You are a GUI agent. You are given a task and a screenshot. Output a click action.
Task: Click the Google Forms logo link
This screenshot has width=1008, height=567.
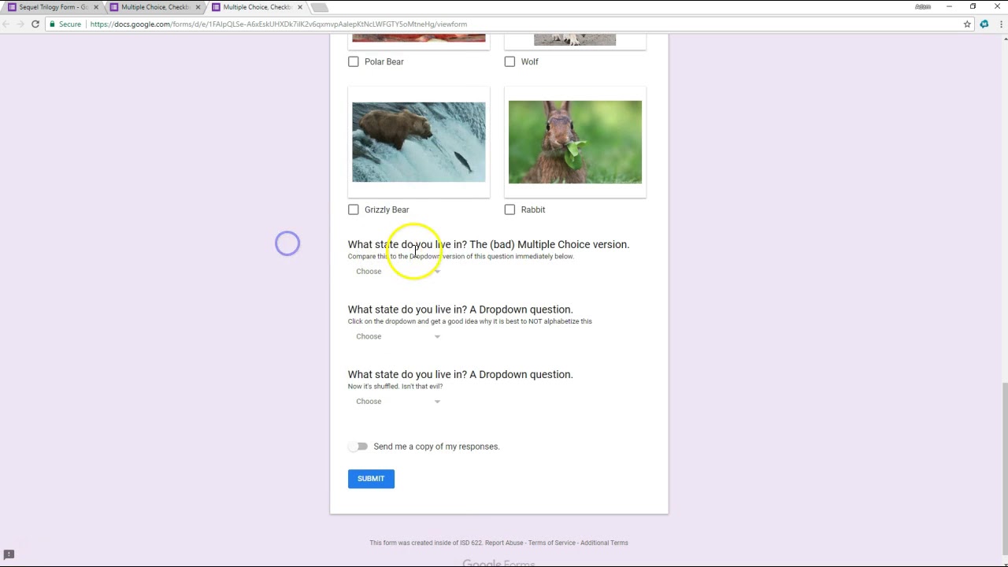click(x=498, y=563)
